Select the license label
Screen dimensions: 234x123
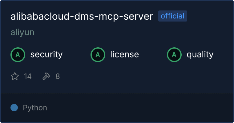pyautogui.click(x=125, y=54)
